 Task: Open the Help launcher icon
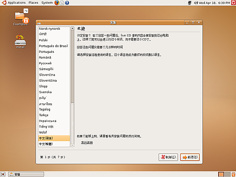(x=67, y=3)
